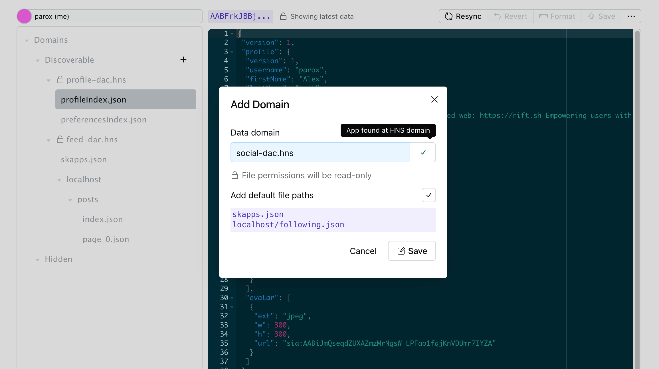
Task: Click the Revert toolbar button
Action: 510,16
